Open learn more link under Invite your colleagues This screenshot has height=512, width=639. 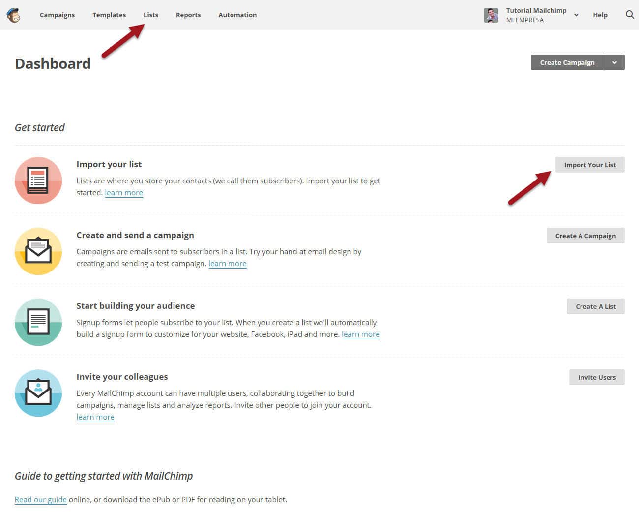95,417
